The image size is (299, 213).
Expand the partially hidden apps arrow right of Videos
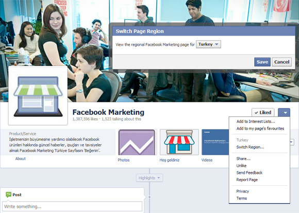click(292, 142)
